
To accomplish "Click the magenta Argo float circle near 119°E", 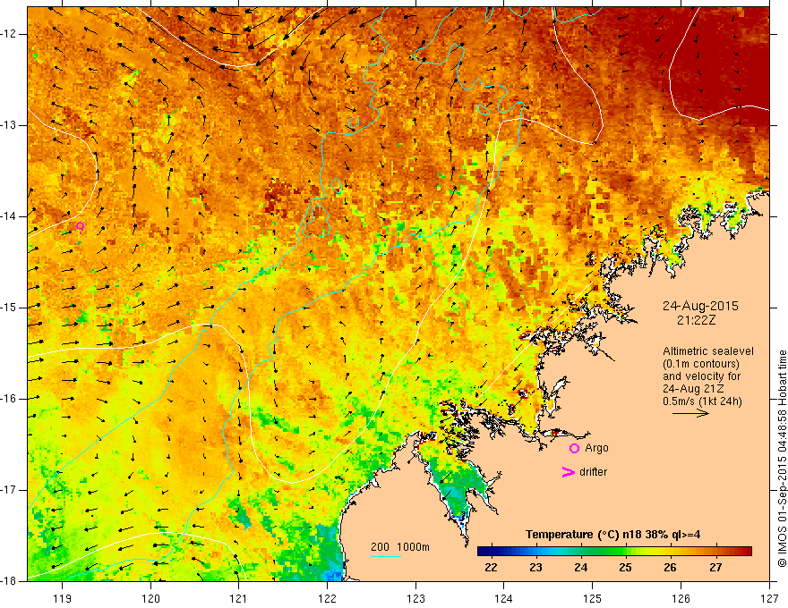I will (x=80, y=226).
